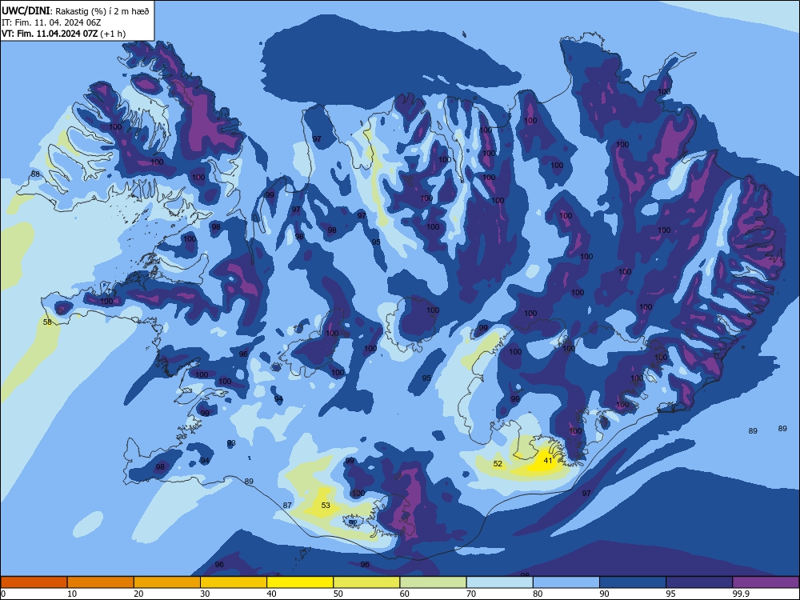Click the "58" humidity value on the map
The width and height of the screenshot is (800, 600).
pyautogui.click(x=47, y=322)
